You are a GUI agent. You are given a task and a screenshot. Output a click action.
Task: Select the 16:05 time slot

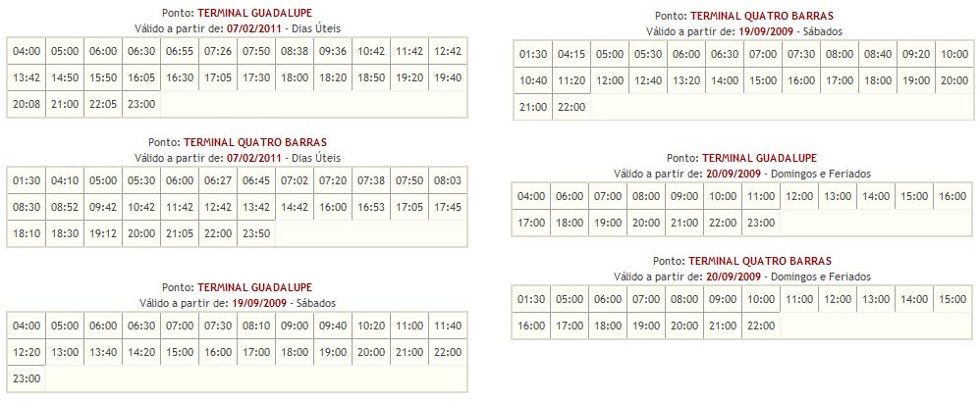(x=141, y=76)
